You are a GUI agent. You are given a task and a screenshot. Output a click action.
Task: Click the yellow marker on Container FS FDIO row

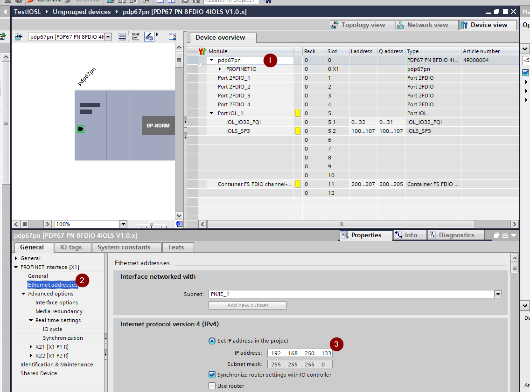click(x=298, y=184)
